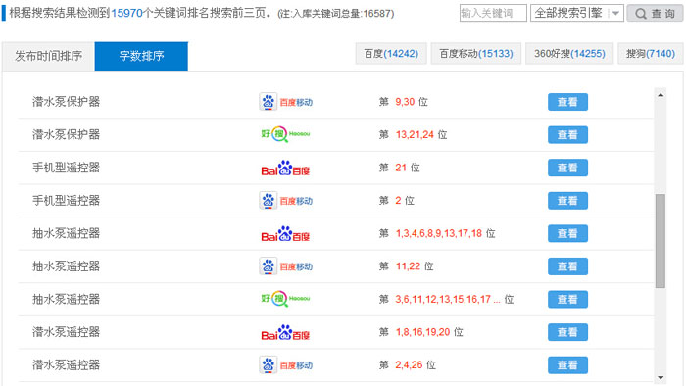Filter by 搜狗(7140) tab
Screen dimensions: 686x386
651,53
